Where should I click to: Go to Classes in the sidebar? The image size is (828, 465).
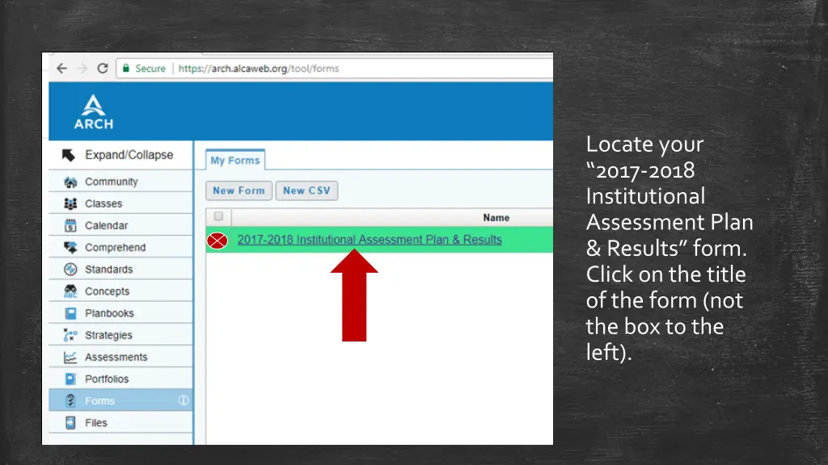click(120, 203)
